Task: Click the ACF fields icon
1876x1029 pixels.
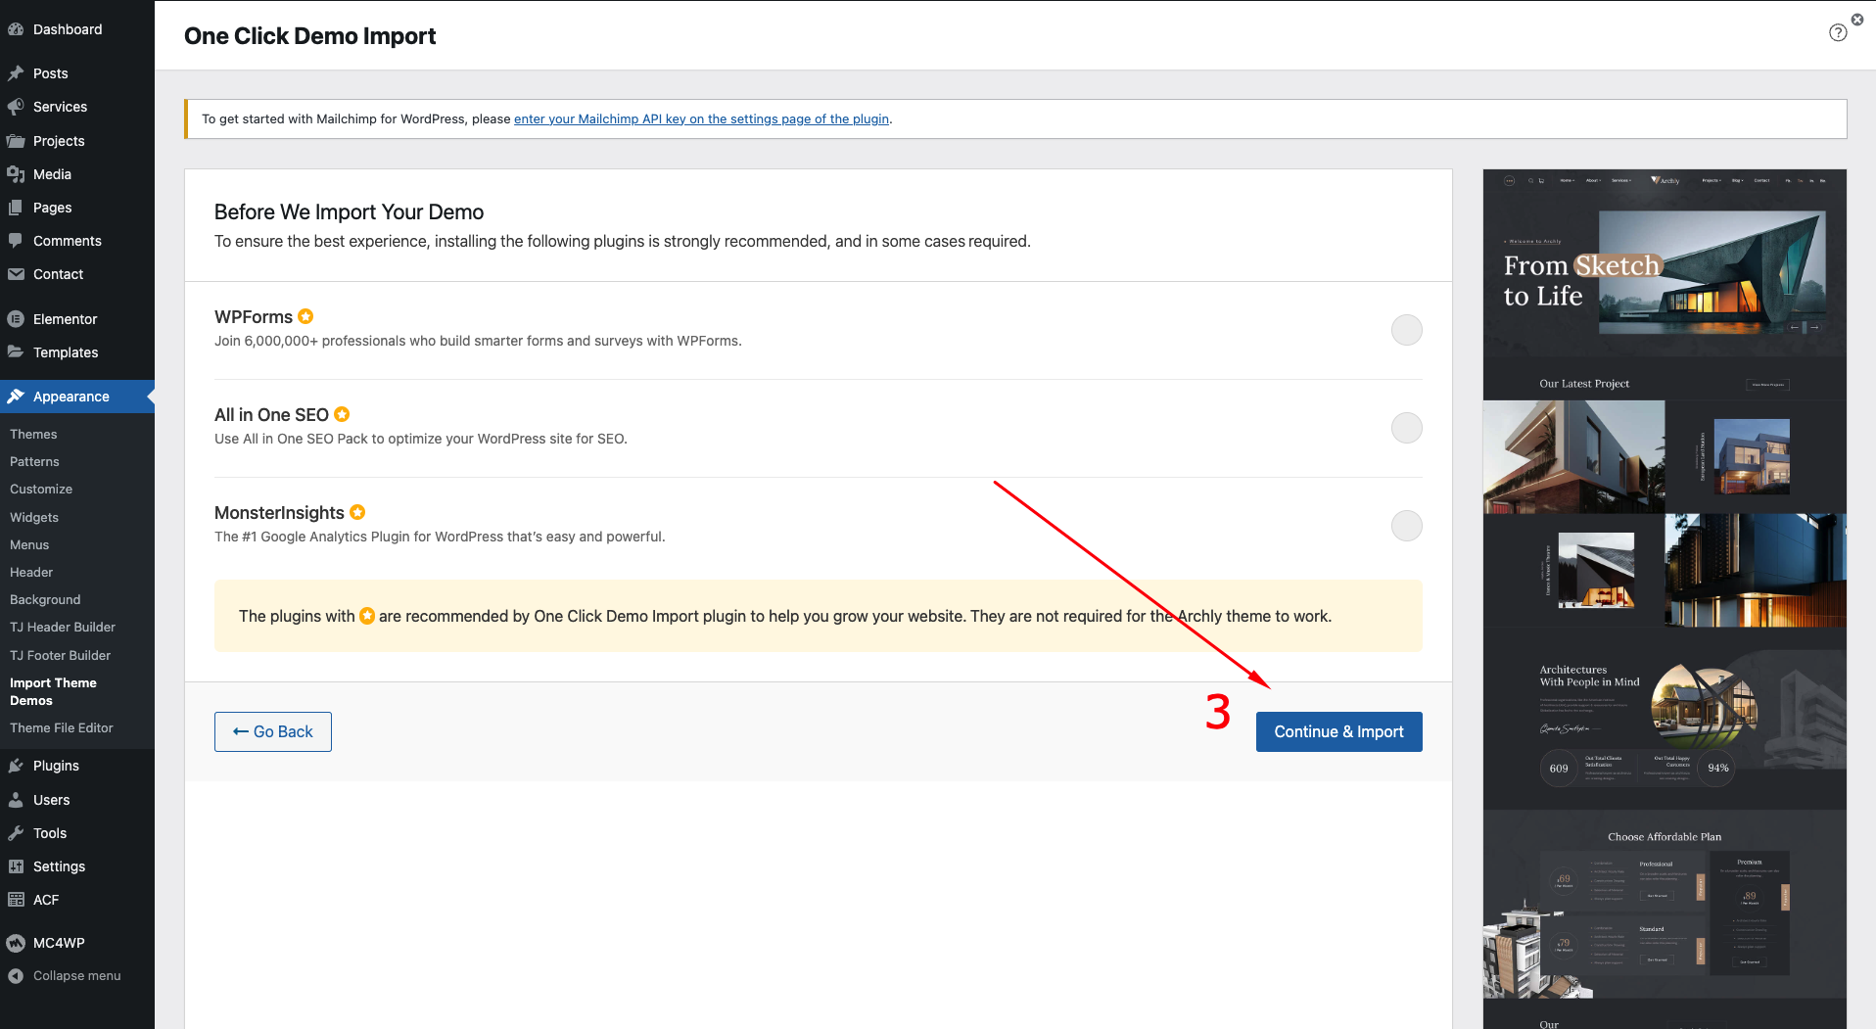Action: (16, 900)
